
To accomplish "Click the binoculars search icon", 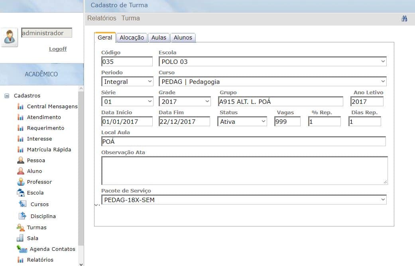I will [x=404, y=18].
